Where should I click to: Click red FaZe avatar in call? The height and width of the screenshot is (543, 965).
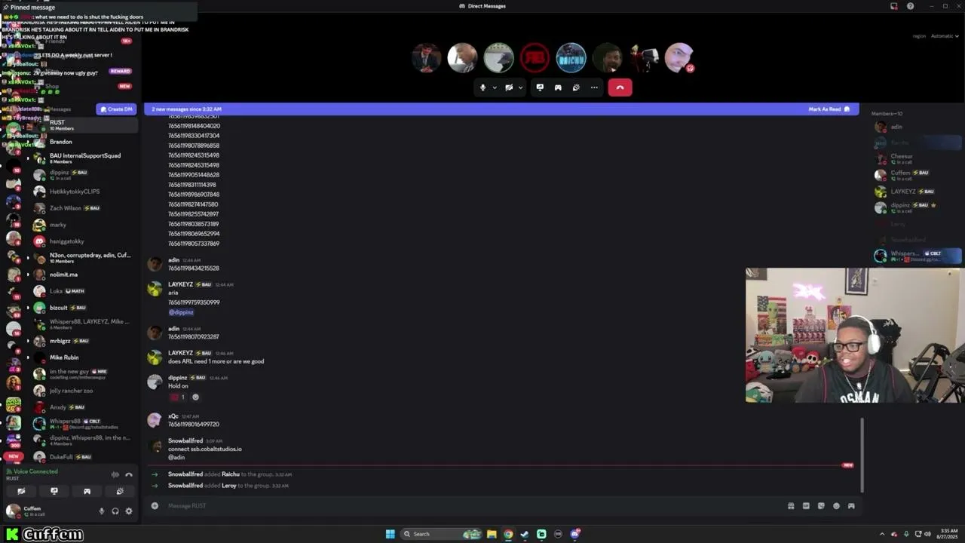click(535, 57)
